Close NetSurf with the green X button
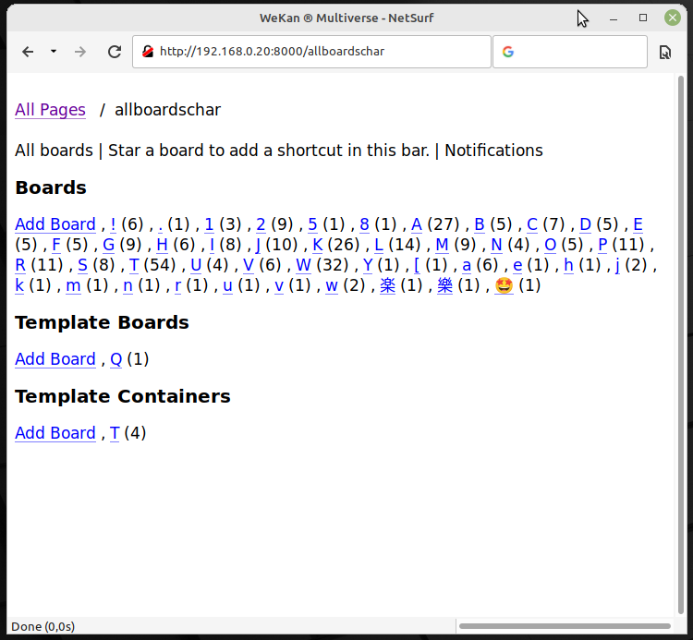The width and height of the screenshot is (693, 640). tap(673, 18)
